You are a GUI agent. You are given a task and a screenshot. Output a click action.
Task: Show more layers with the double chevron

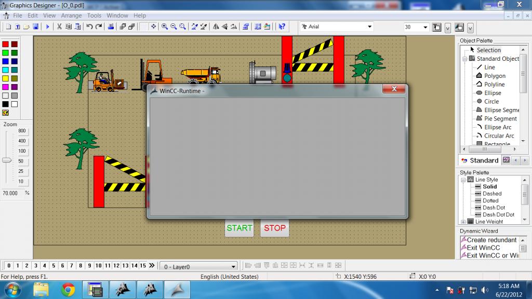click(x=152, y=265)
